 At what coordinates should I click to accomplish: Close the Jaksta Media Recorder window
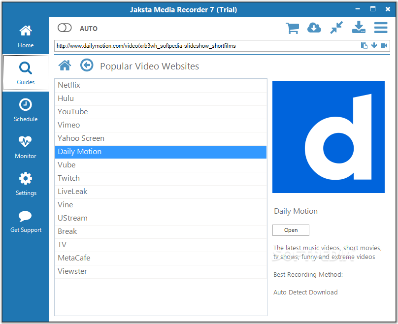coord(388,9)
